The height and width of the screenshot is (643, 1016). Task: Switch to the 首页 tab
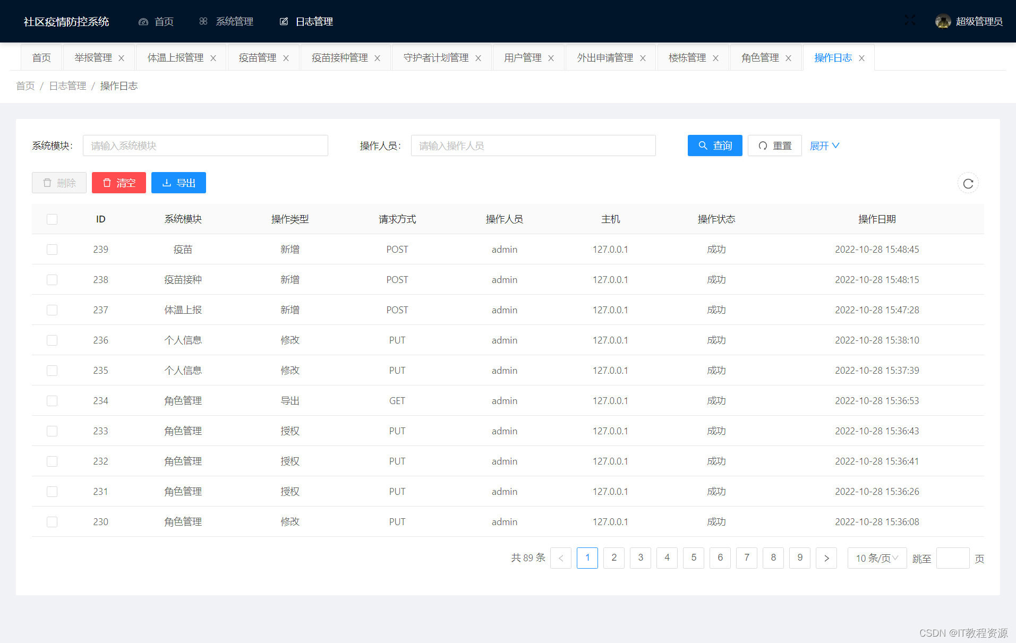pyautogui.click(x=41, y=57)
